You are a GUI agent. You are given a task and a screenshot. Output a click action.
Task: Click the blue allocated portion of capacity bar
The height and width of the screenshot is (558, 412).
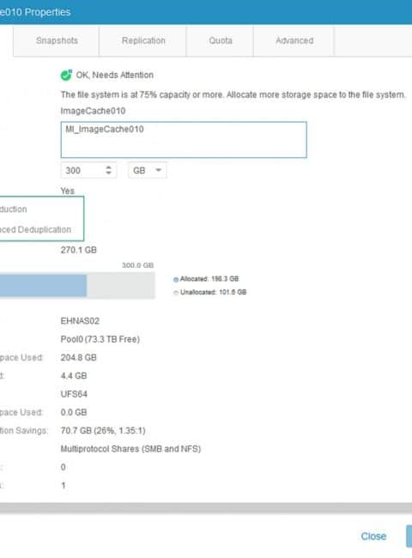point(43,285)
